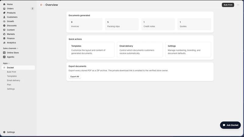Open Templates under Docket in sidebar

point(12,76)
